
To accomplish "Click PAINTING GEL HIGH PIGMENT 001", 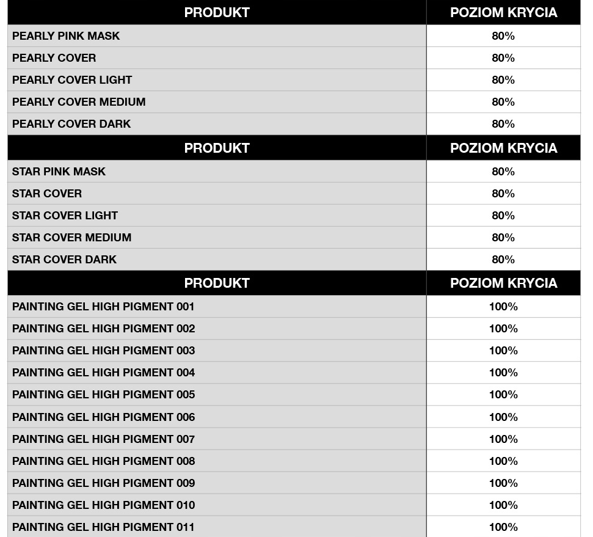I will point(103,307).
